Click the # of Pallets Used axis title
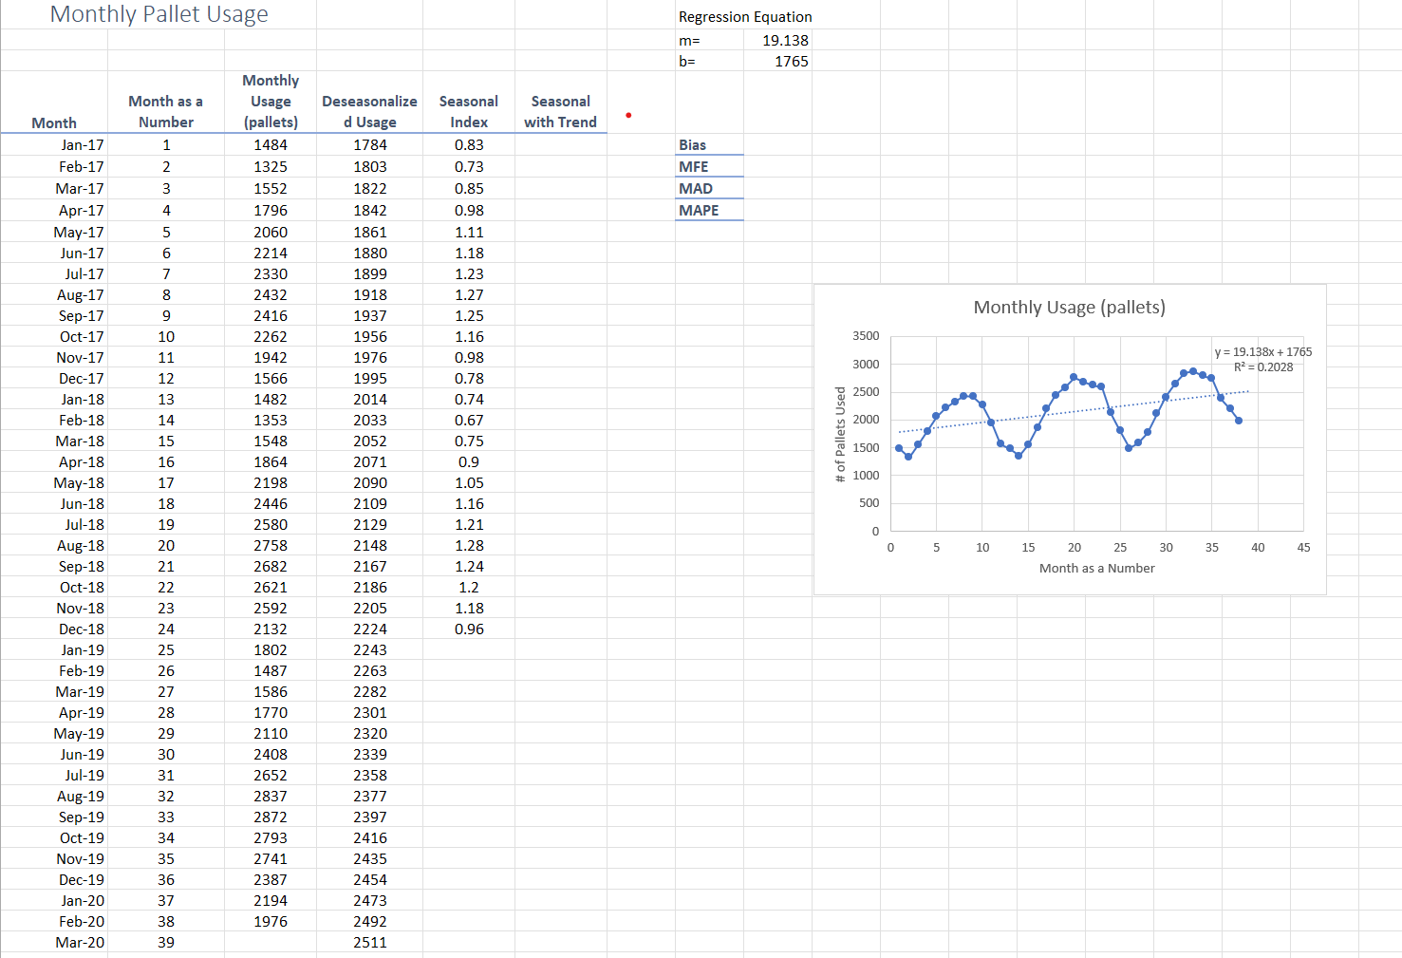Viewport: 1402px width, 958px height. click(840, 435)
